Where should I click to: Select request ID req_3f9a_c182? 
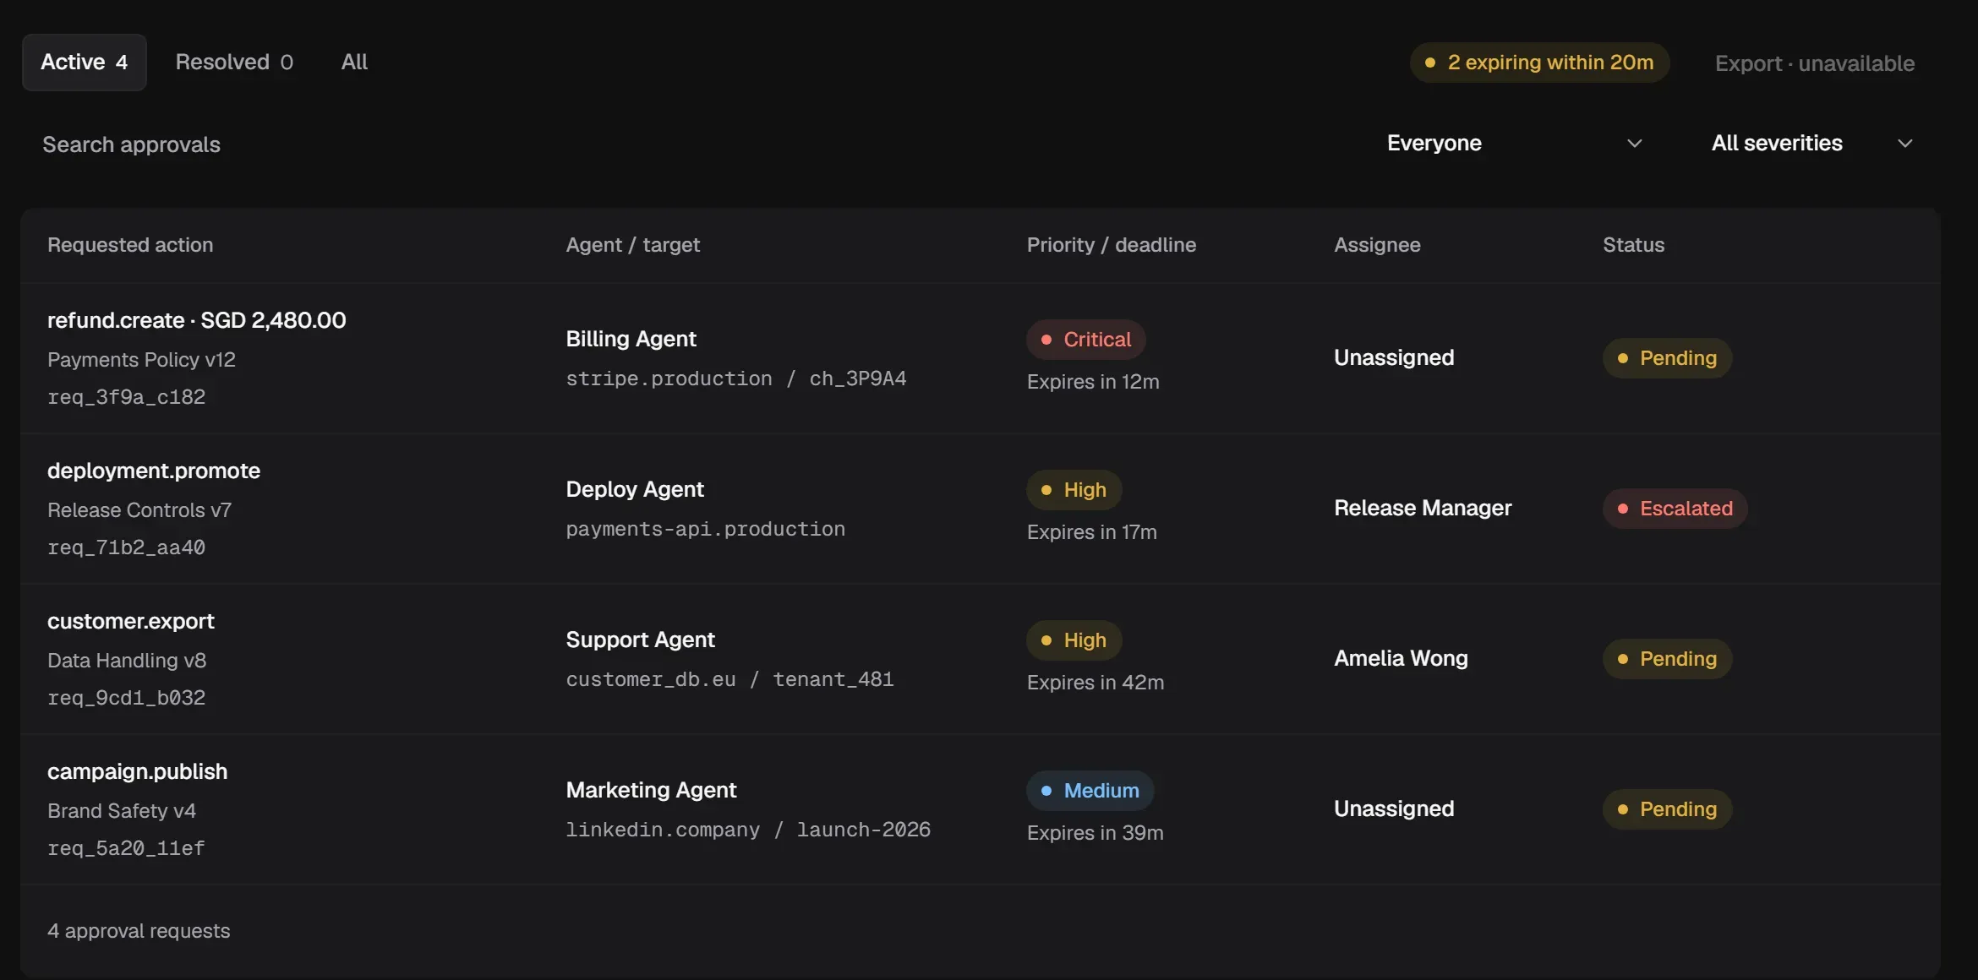[x=126, y=397]
